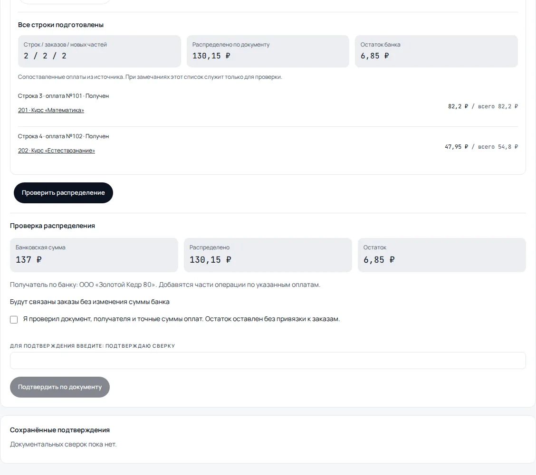
Task: Click the "Строк / заказов / новых частей" label
Action: (65, 45)
